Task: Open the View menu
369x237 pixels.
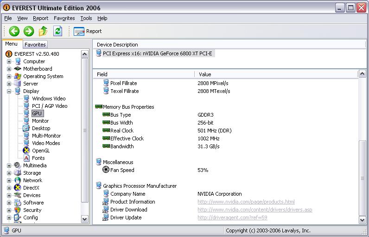Action: [x=22, y=18]
